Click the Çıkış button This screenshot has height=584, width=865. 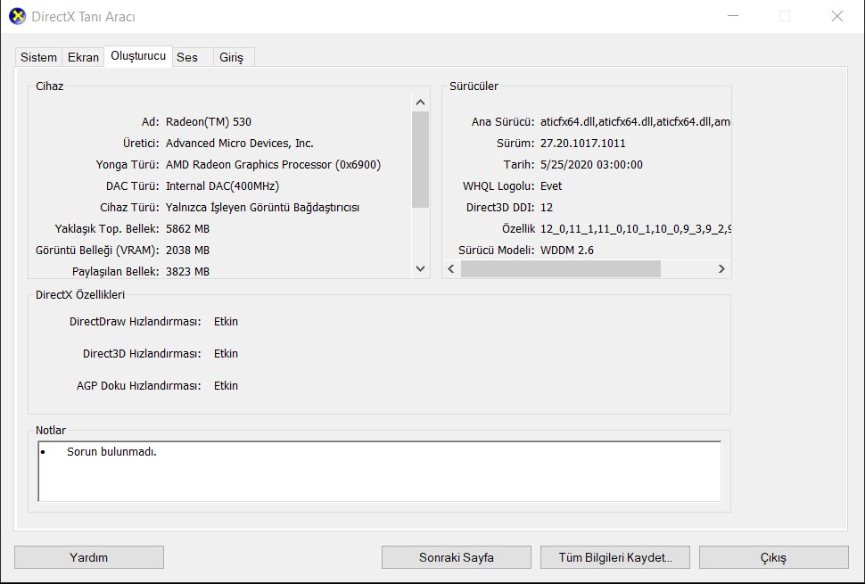[x=773, y=557]
